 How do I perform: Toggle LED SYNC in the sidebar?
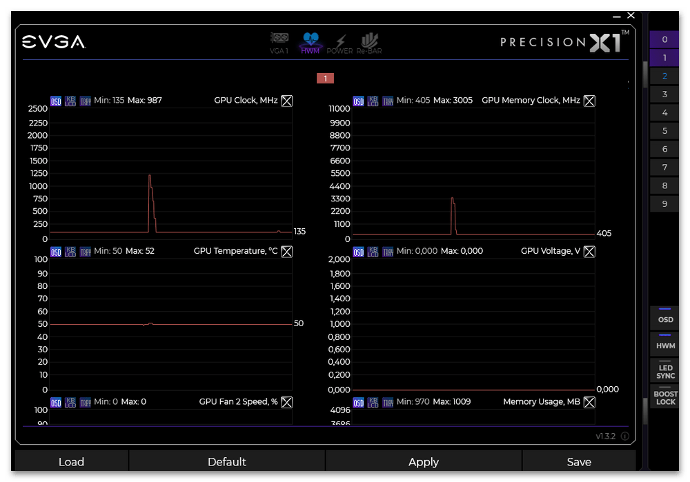[x=665, y=370]
